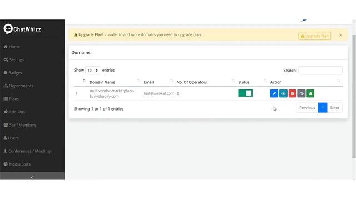This screenshot has height=200, width=356.
Task: Sort by Status column header
Action: coord(244,82)
